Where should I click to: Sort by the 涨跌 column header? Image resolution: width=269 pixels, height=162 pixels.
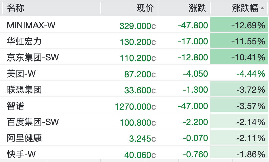[x=197, y=8]
